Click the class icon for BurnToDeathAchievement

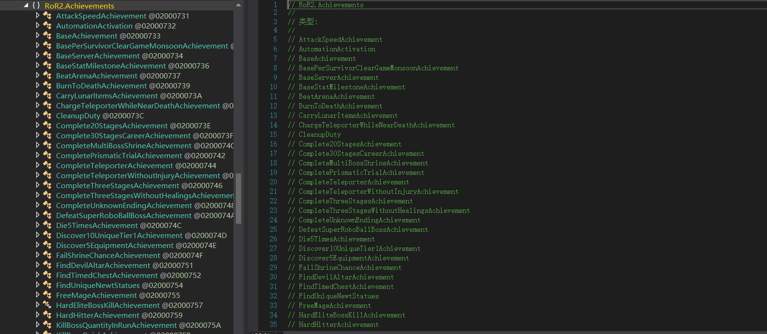tap(47, 86)
